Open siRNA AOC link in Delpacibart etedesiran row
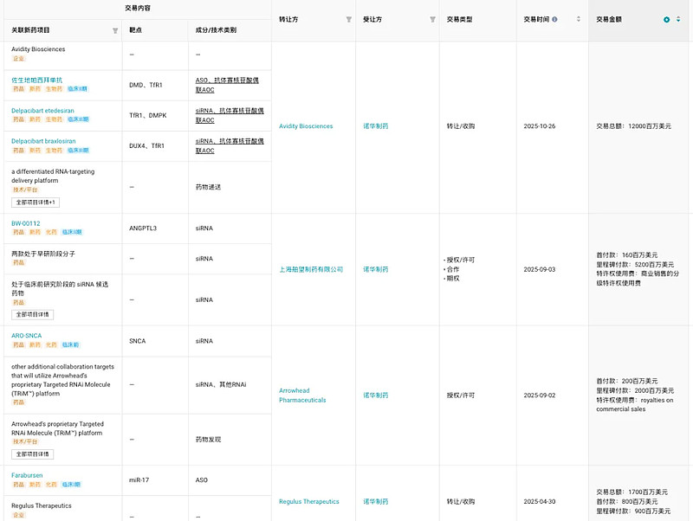The width and height of the screenshot is (693, 521). tap(230, 115)
